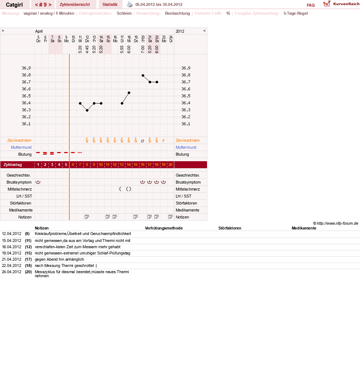Click the 'Schleim' estrogen sign value
Viewport: 360px width, 365px height.
[x=124, y=13]
